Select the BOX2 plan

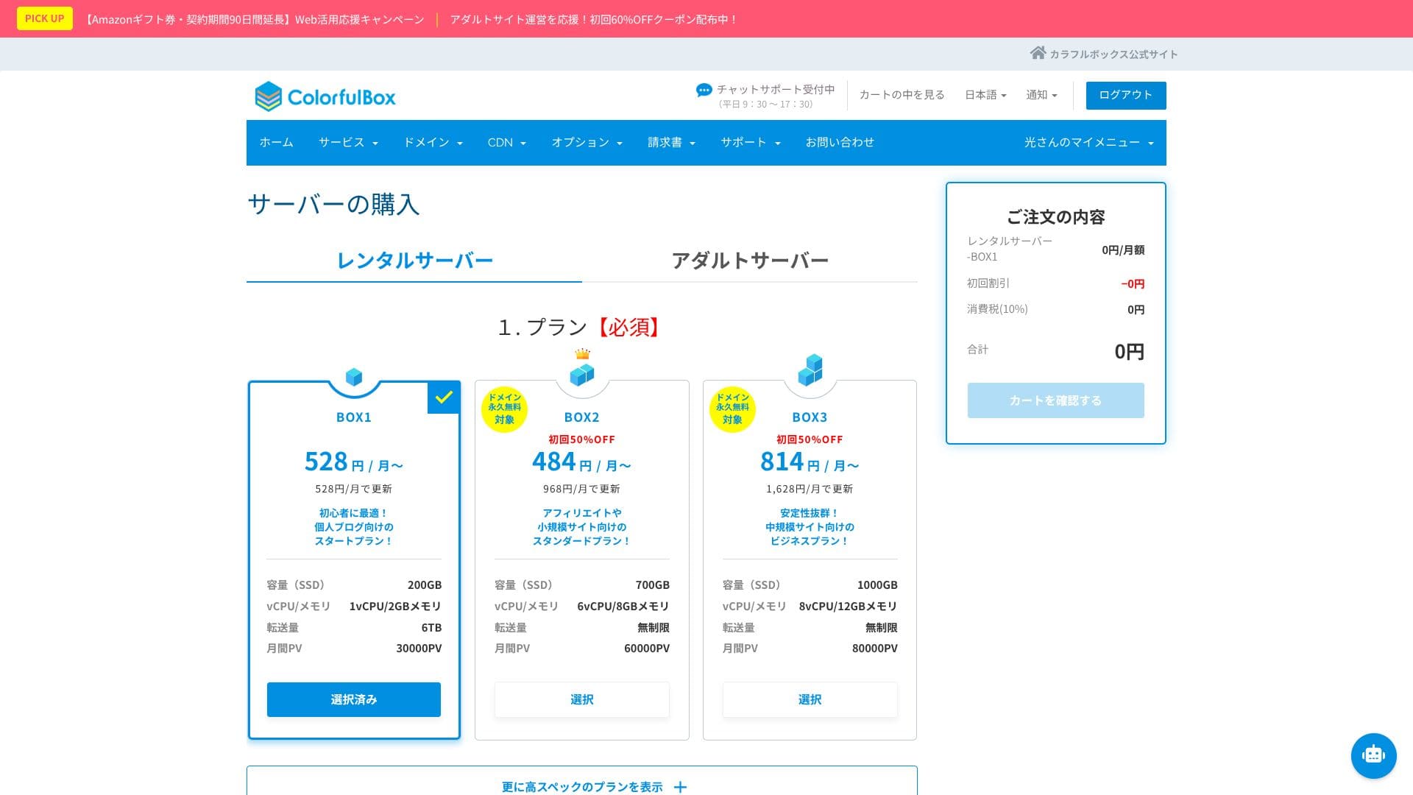tap(581, 699)
